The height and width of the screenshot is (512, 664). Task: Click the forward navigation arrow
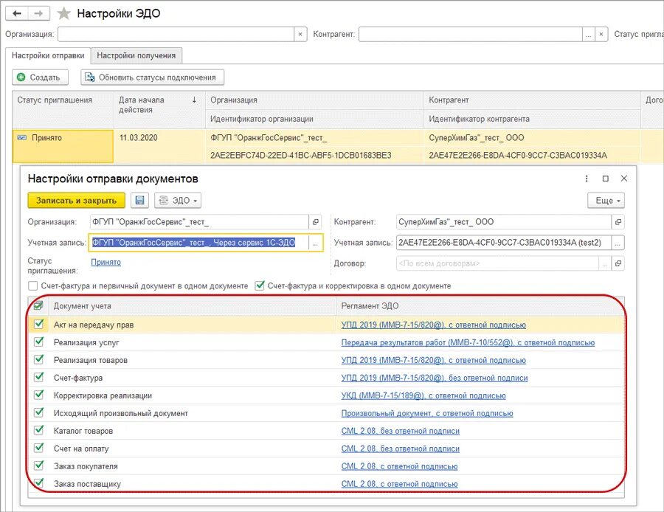[40, 13]
